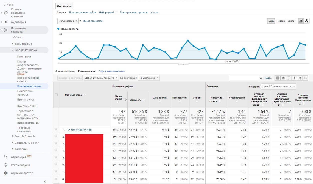The height and width of the screenshot is (184, 313).
Task: Open the sort type По умолчанию dropdown
Action: pos(149,78)
